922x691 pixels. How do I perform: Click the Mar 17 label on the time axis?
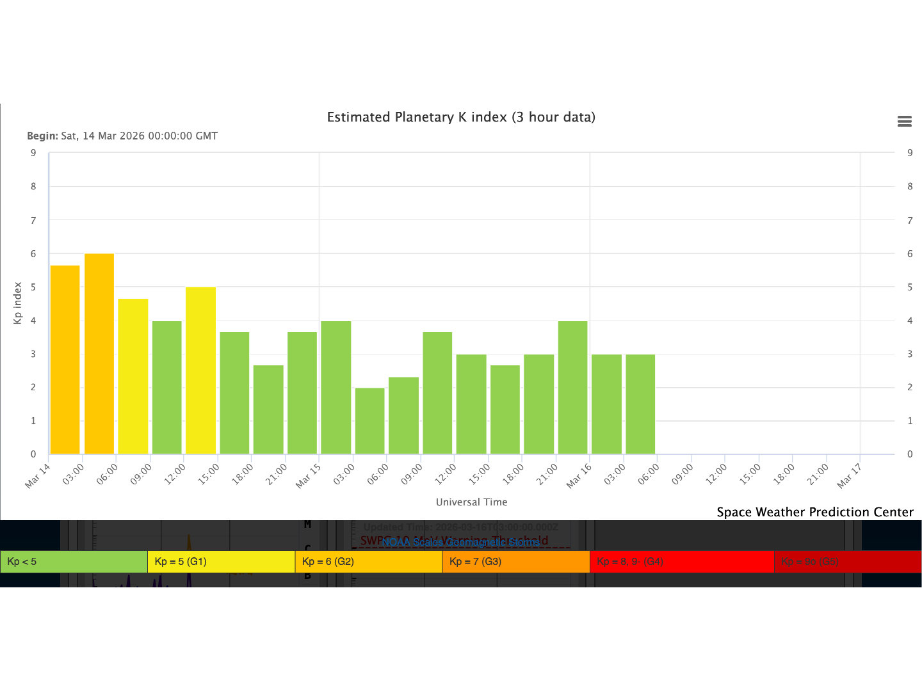pyautogui.click(x=850, y=477)
